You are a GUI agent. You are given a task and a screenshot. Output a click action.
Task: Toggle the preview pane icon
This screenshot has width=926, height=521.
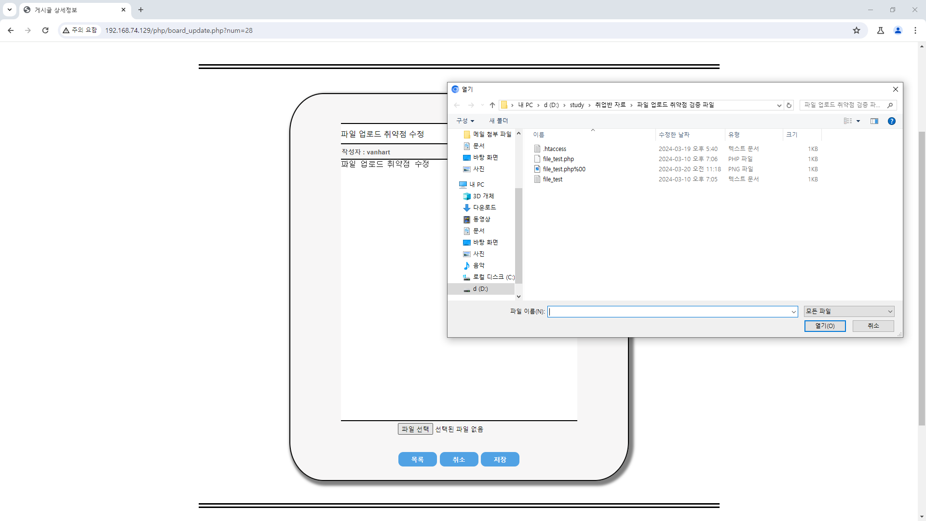click(x=874, y=121)
